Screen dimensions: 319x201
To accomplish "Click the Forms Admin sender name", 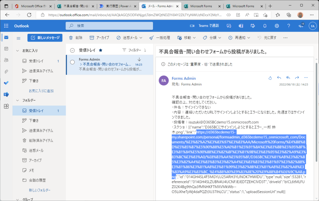I will coord(184,78).
